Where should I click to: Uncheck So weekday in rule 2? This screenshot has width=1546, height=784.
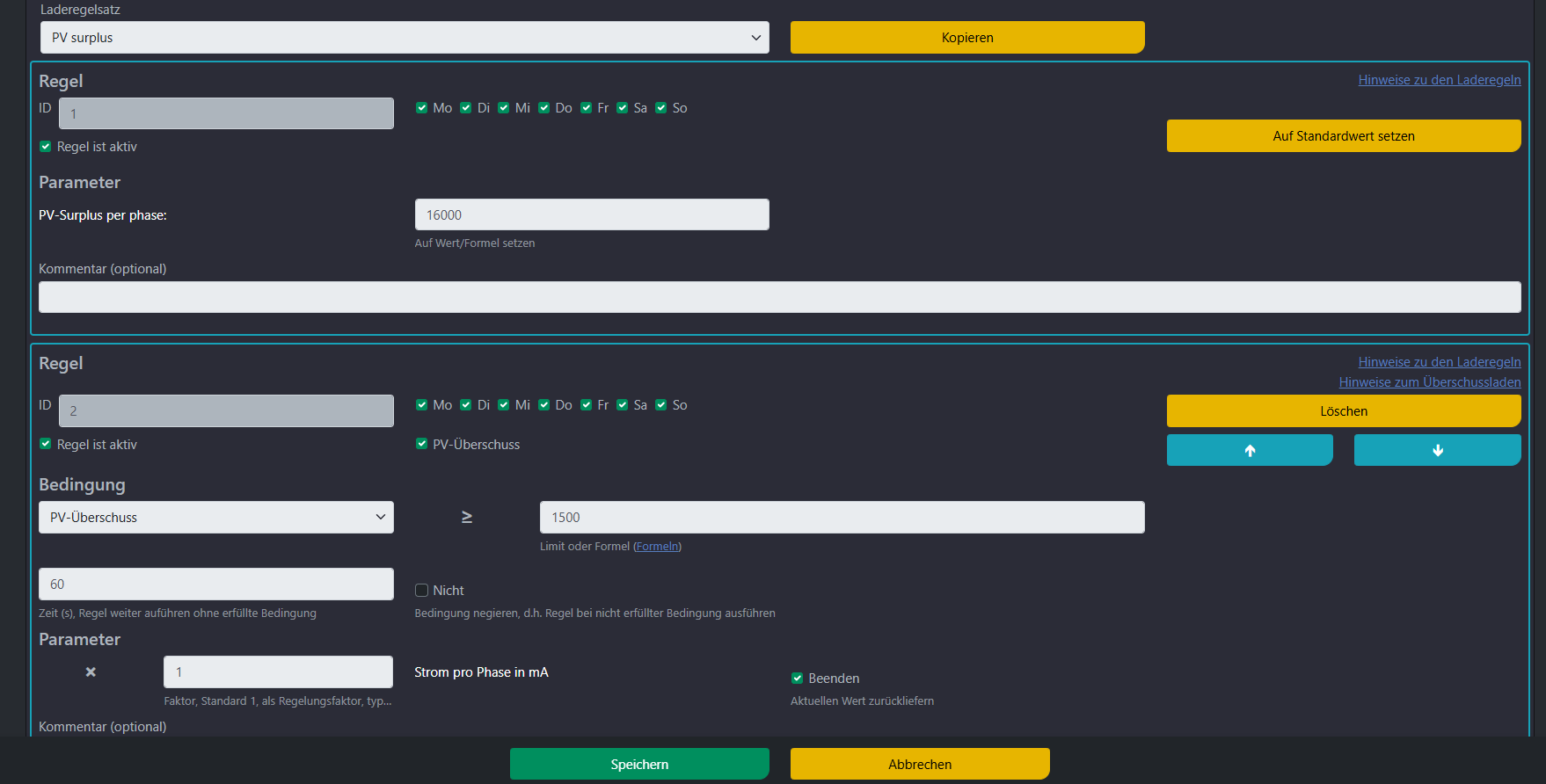tap(661, 405)
